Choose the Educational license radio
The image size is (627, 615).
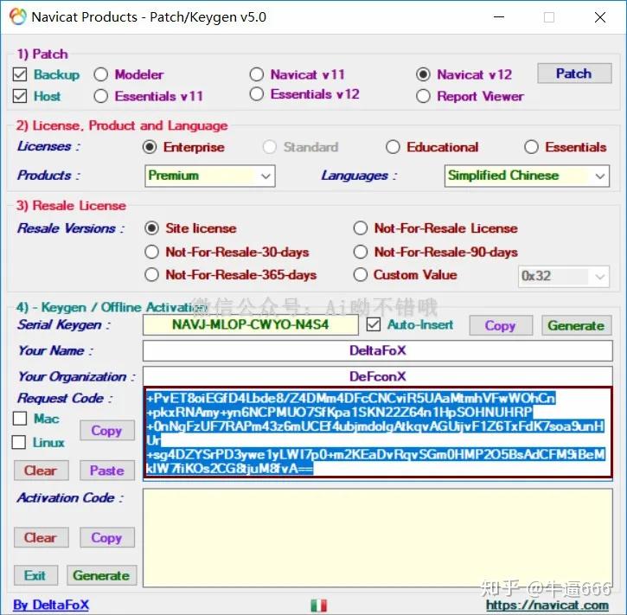(393, 147)
